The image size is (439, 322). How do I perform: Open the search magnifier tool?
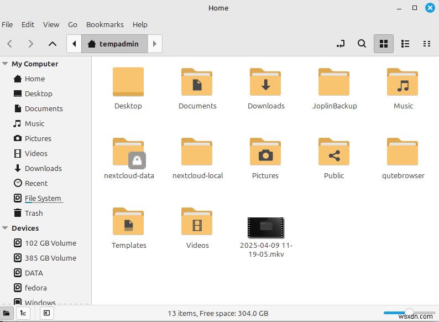(x=362, y=44)
